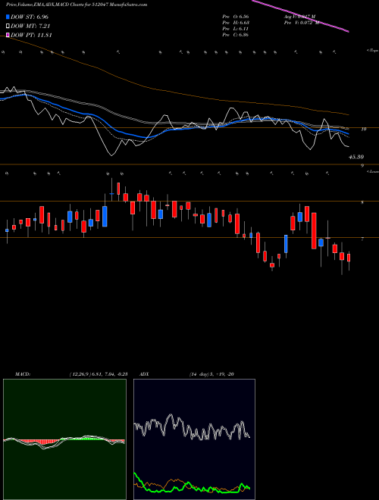Select the 'DOW ST: 6.96' legend label
The height and width of the screenshot is (500, 379).
[30, 17]
